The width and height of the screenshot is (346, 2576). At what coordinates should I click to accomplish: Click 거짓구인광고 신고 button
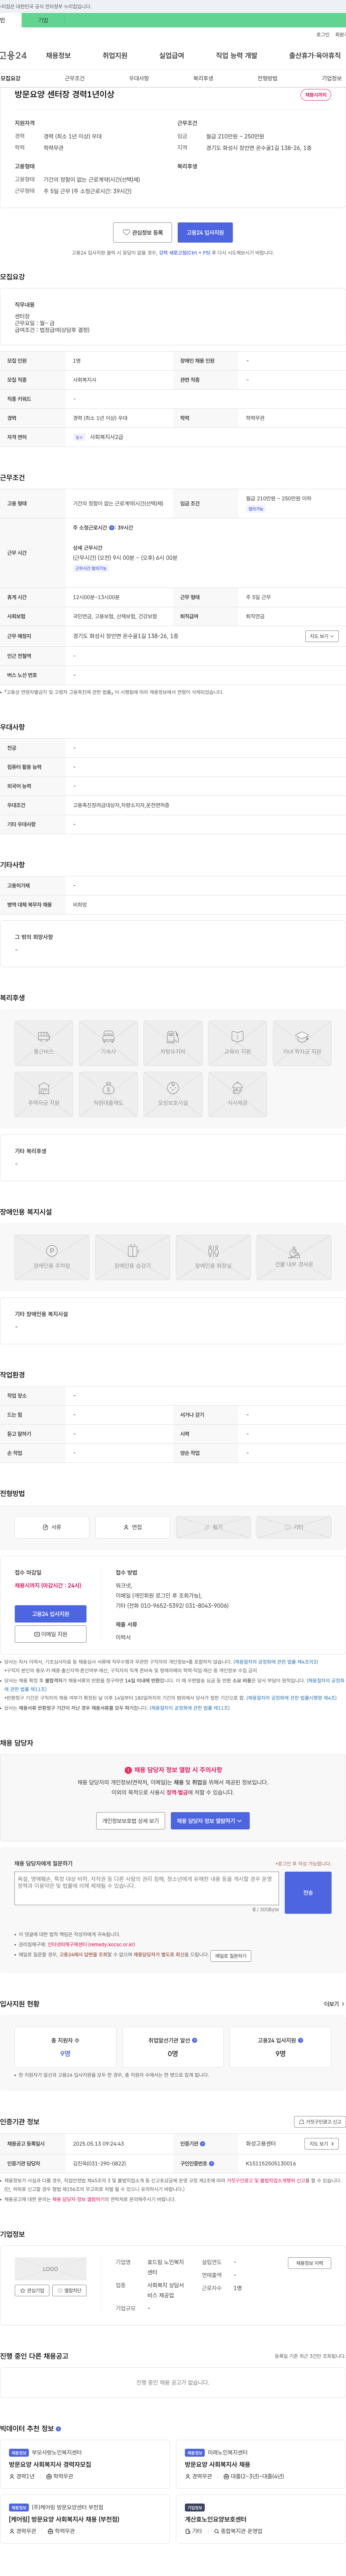(320, 2122)
